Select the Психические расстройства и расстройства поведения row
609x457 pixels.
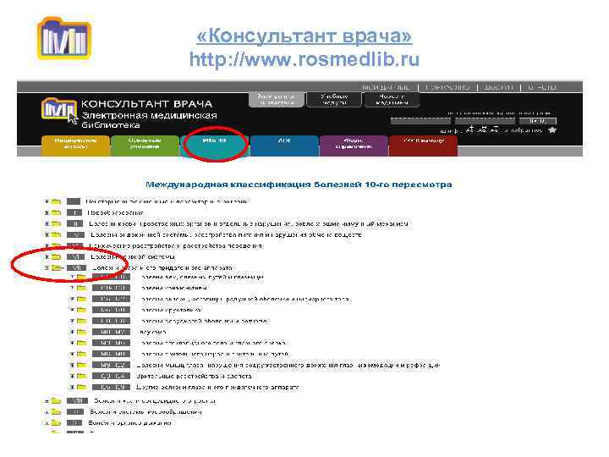click(176, 245)
